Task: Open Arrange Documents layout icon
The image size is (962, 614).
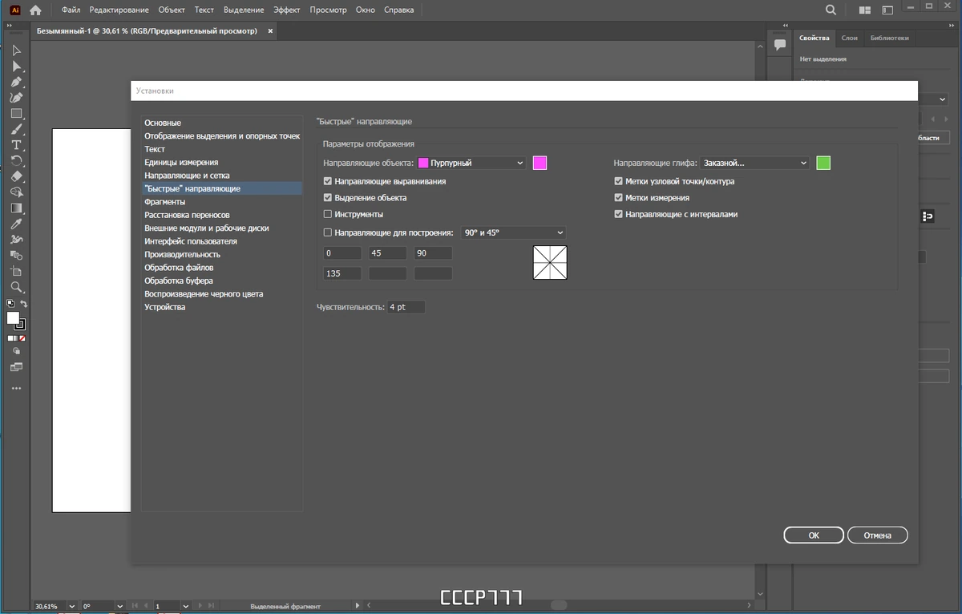Action: tap(865, 10)
